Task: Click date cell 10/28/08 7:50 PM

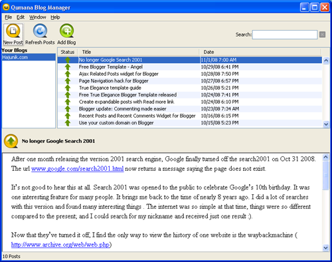Action: pyautogui.click(x=220, y=74)
